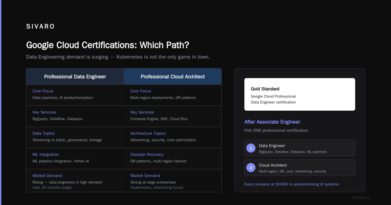This screenshot has width=391, height=205.
Task: Click 'Core Focus' label under Cloud Architect
Action: coord(140,91)
